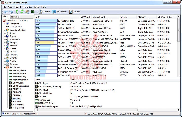The height and width of the screenshot is (117, 182).
Task: Click the 3286 score bar for Opteron 2431
Action: (46, 21)
